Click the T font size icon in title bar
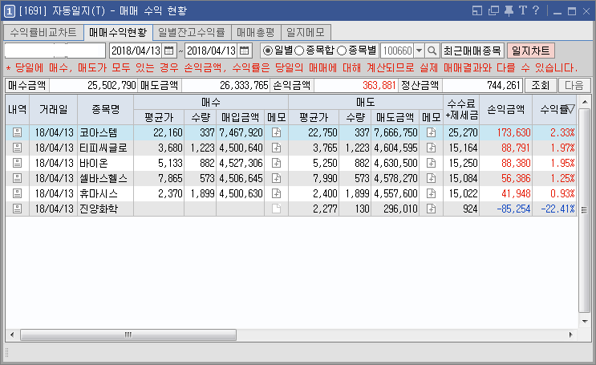 [523, 10]
